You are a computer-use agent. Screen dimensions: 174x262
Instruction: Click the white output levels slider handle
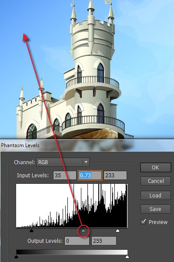127,257
